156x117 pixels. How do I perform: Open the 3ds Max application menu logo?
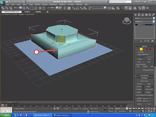(2, 2)
